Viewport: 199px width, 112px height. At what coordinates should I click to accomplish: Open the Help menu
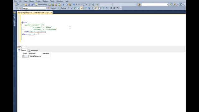point(67,1)
